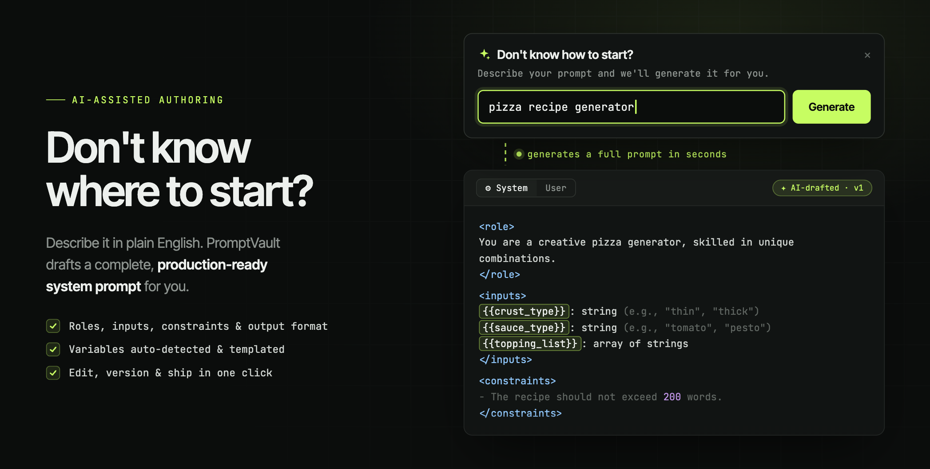The width and height of the screenshot is (930, 469).
Task: Close the Don't know how to start dialog
Action: pyautogui.click(x=867, y=55)
